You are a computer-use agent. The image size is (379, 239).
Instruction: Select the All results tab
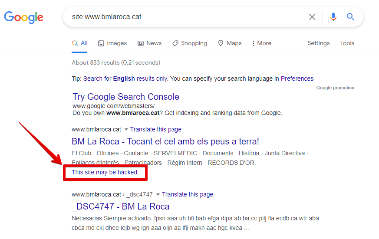79,43
